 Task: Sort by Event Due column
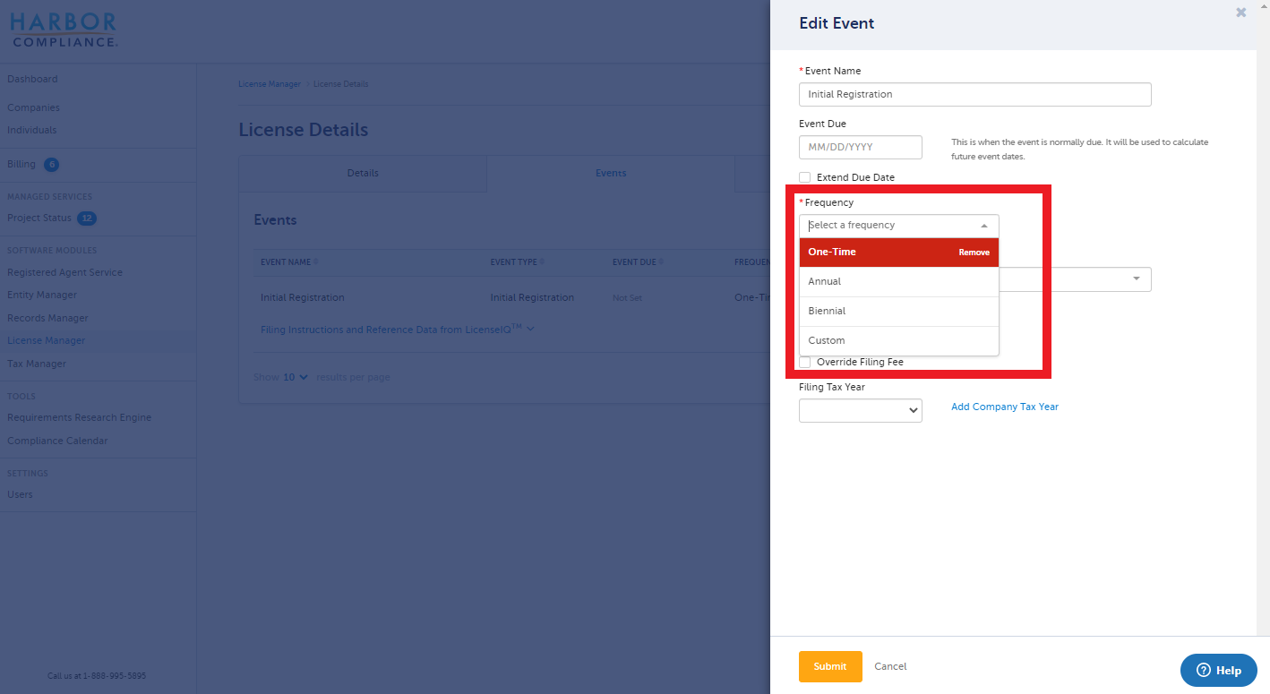637,262
